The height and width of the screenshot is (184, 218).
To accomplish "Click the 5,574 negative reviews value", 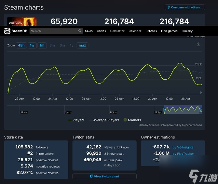I will pos(27,166).
